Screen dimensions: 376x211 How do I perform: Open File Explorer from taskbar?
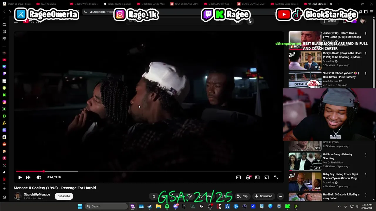[158, 206]
